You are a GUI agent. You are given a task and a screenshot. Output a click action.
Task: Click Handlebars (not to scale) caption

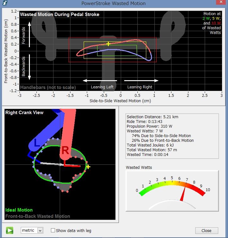coord(48,87)
